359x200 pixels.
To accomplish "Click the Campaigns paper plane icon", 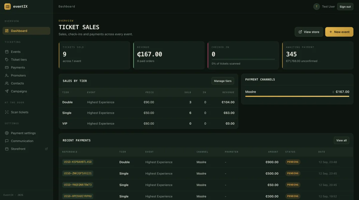I will coord(7,91).
